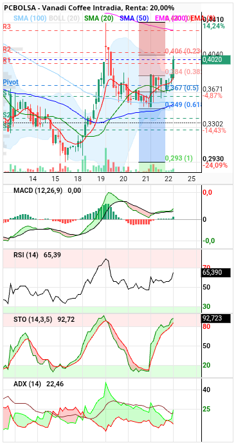Click the R2 resistance level label
The width and height of the screenshot is (236, 445).
coord(7,50)
